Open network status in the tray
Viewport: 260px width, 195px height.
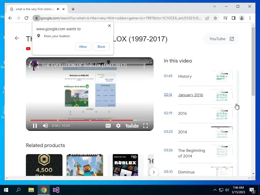point(221,190)
